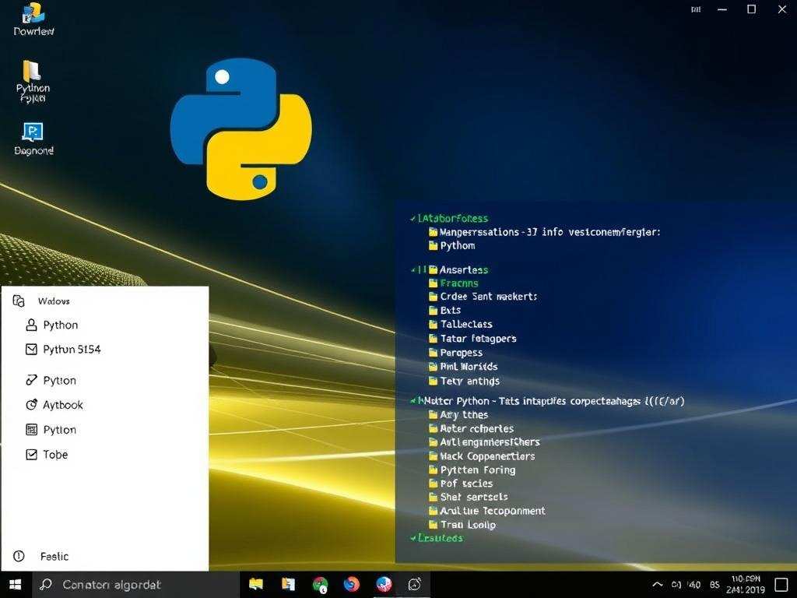
Task: Click the folder icon next to Paropess
Action: click(x=433, y=353)
